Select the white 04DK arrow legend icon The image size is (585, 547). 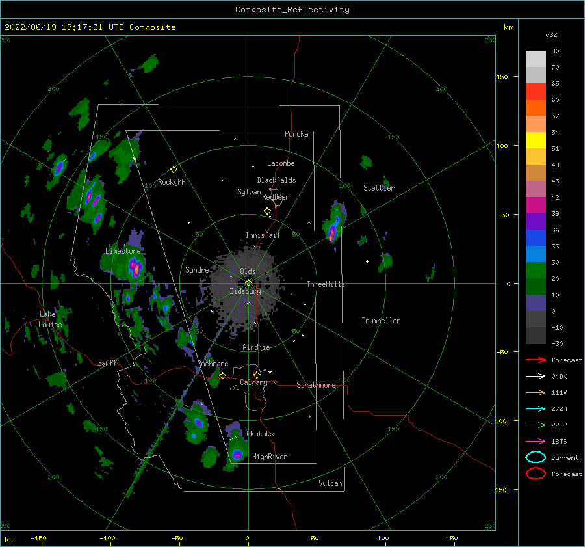pos(536,376)
